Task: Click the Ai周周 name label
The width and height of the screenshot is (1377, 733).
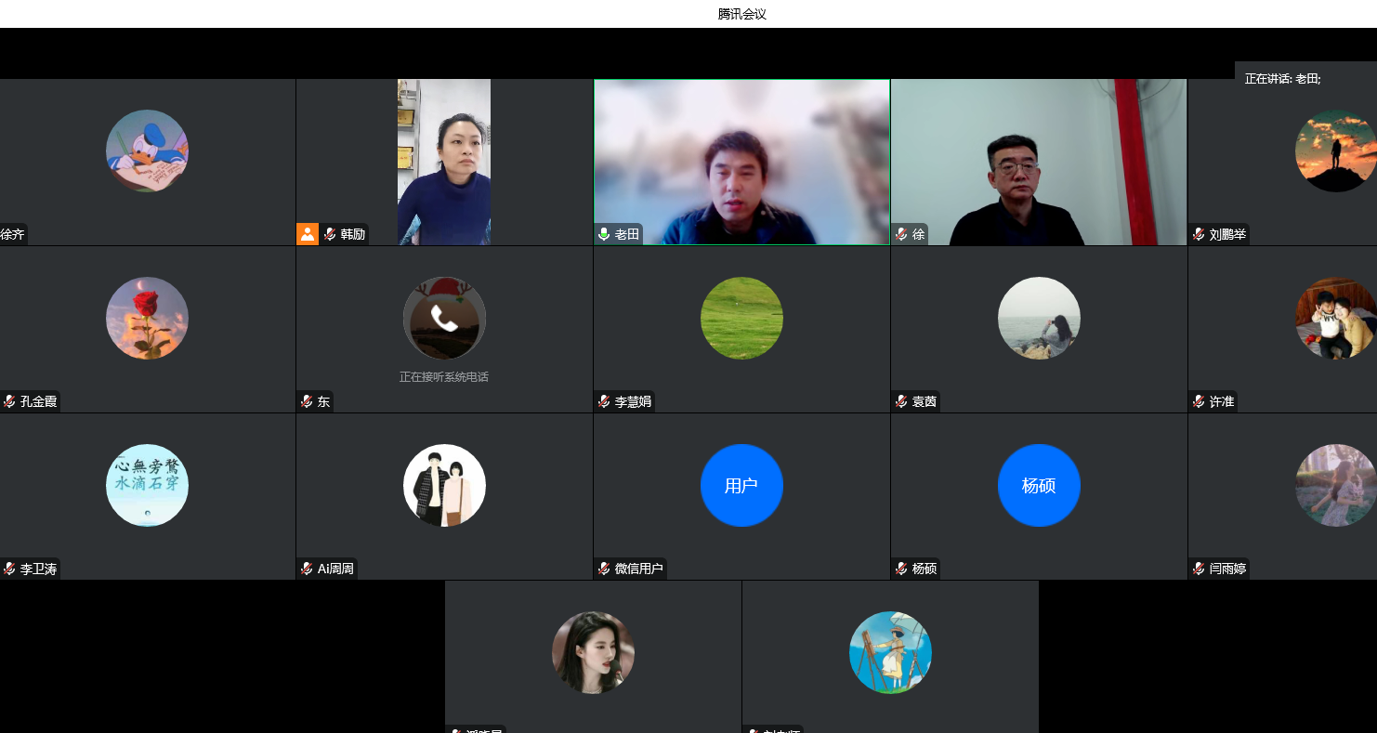Action: 335,569
